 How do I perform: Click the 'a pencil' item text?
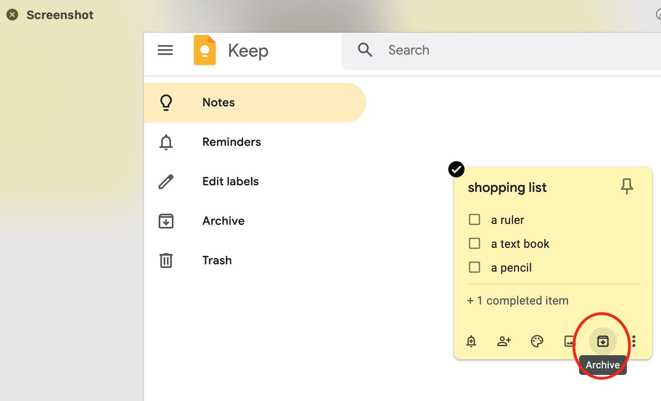511,268
